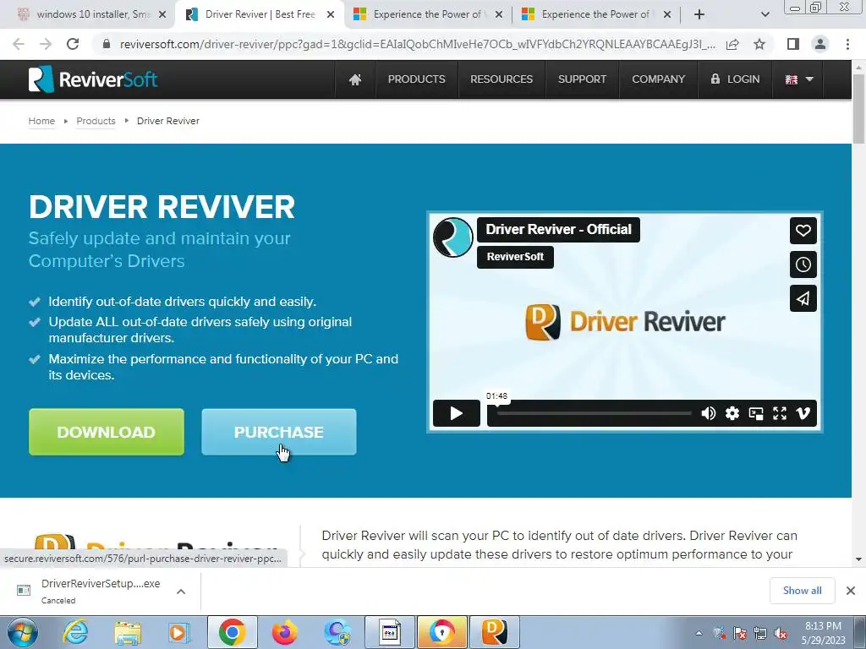Click the Driver Reviver - Official video title

click(x=558, y=230)
